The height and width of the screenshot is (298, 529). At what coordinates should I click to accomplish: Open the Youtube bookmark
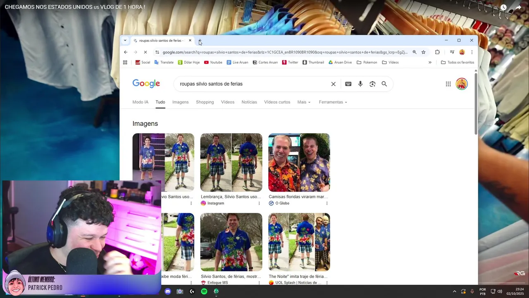[213, 62]
